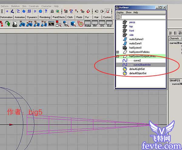Switch to the Fur shelf tab
The height and width of the screenshot is (150, 182).
click(x=87, y=17)
